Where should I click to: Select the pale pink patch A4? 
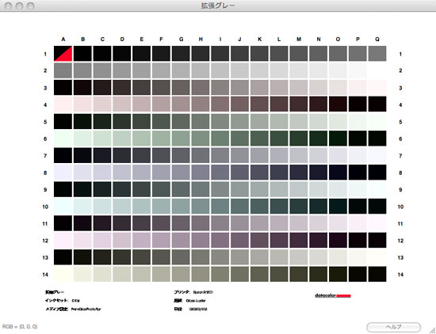point(63,104)
